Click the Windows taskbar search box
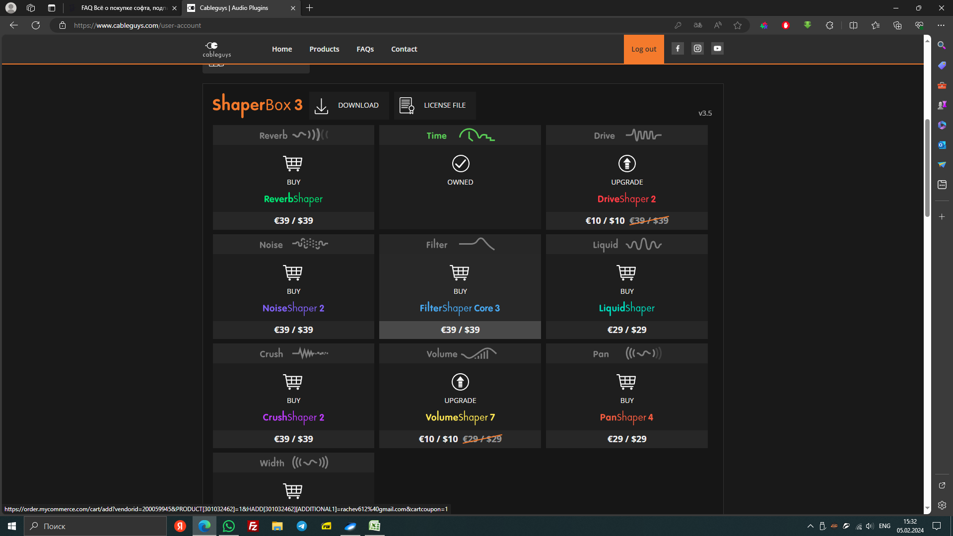 [x=95, y=526]
